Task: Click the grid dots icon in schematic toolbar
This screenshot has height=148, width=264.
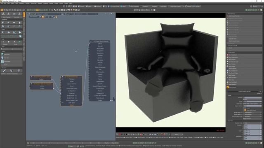Action: (x=62, y=14)
